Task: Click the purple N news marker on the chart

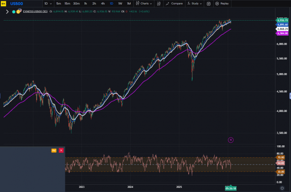Action: [x=231, y=140]
